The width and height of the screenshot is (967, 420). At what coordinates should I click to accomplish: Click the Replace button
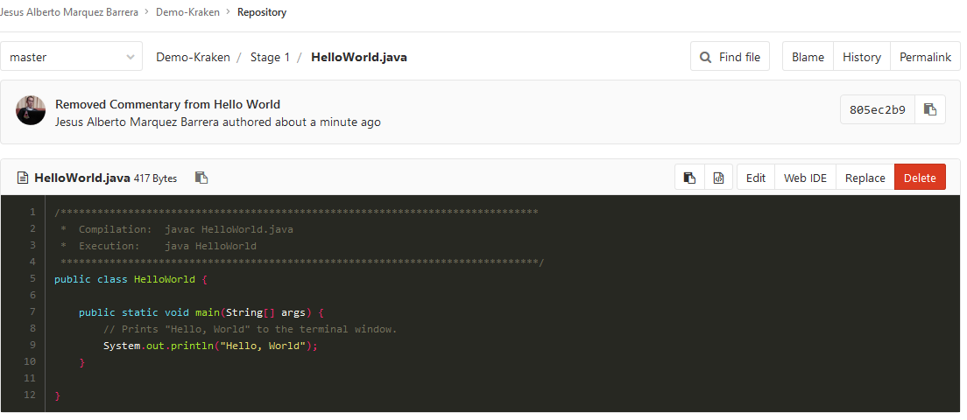pos(865,178)
